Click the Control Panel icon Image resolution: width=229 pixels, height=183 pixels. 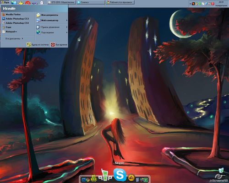tap(38, 27)
